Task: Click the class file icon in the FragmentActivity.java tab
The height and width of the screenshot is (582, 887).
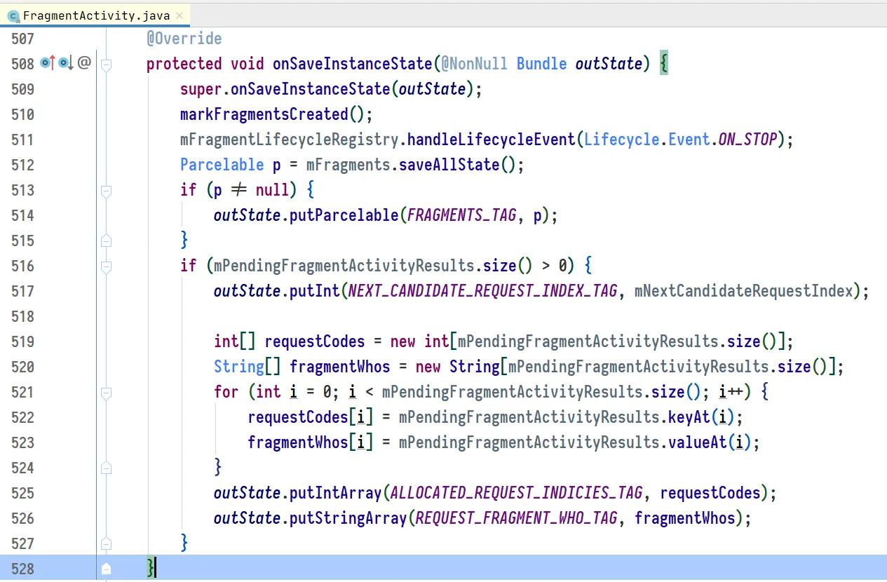Action: (13, 15)
